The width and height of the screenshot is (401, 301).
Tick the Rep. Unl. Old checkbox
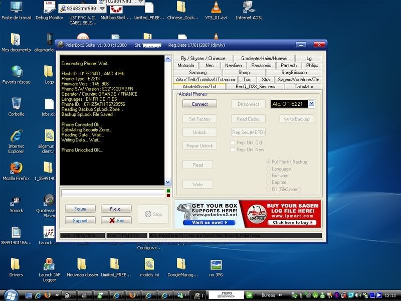[233, 142]
